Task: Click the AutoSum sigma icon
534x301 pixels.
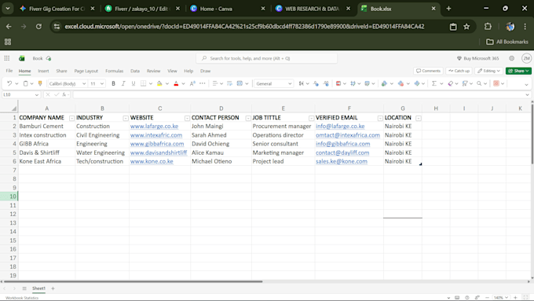Action: tap(433, 83)
